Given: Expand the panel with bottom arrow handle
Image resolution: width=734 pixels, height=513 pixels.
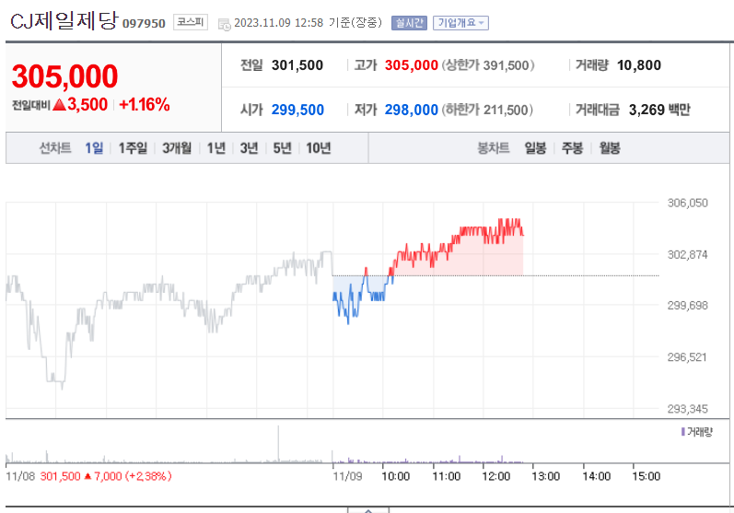Looking at the screenshot, I should (368, 510).
